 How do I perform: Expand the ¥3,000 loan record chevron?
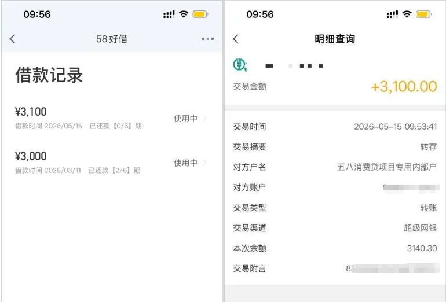(x=205, y=163)
